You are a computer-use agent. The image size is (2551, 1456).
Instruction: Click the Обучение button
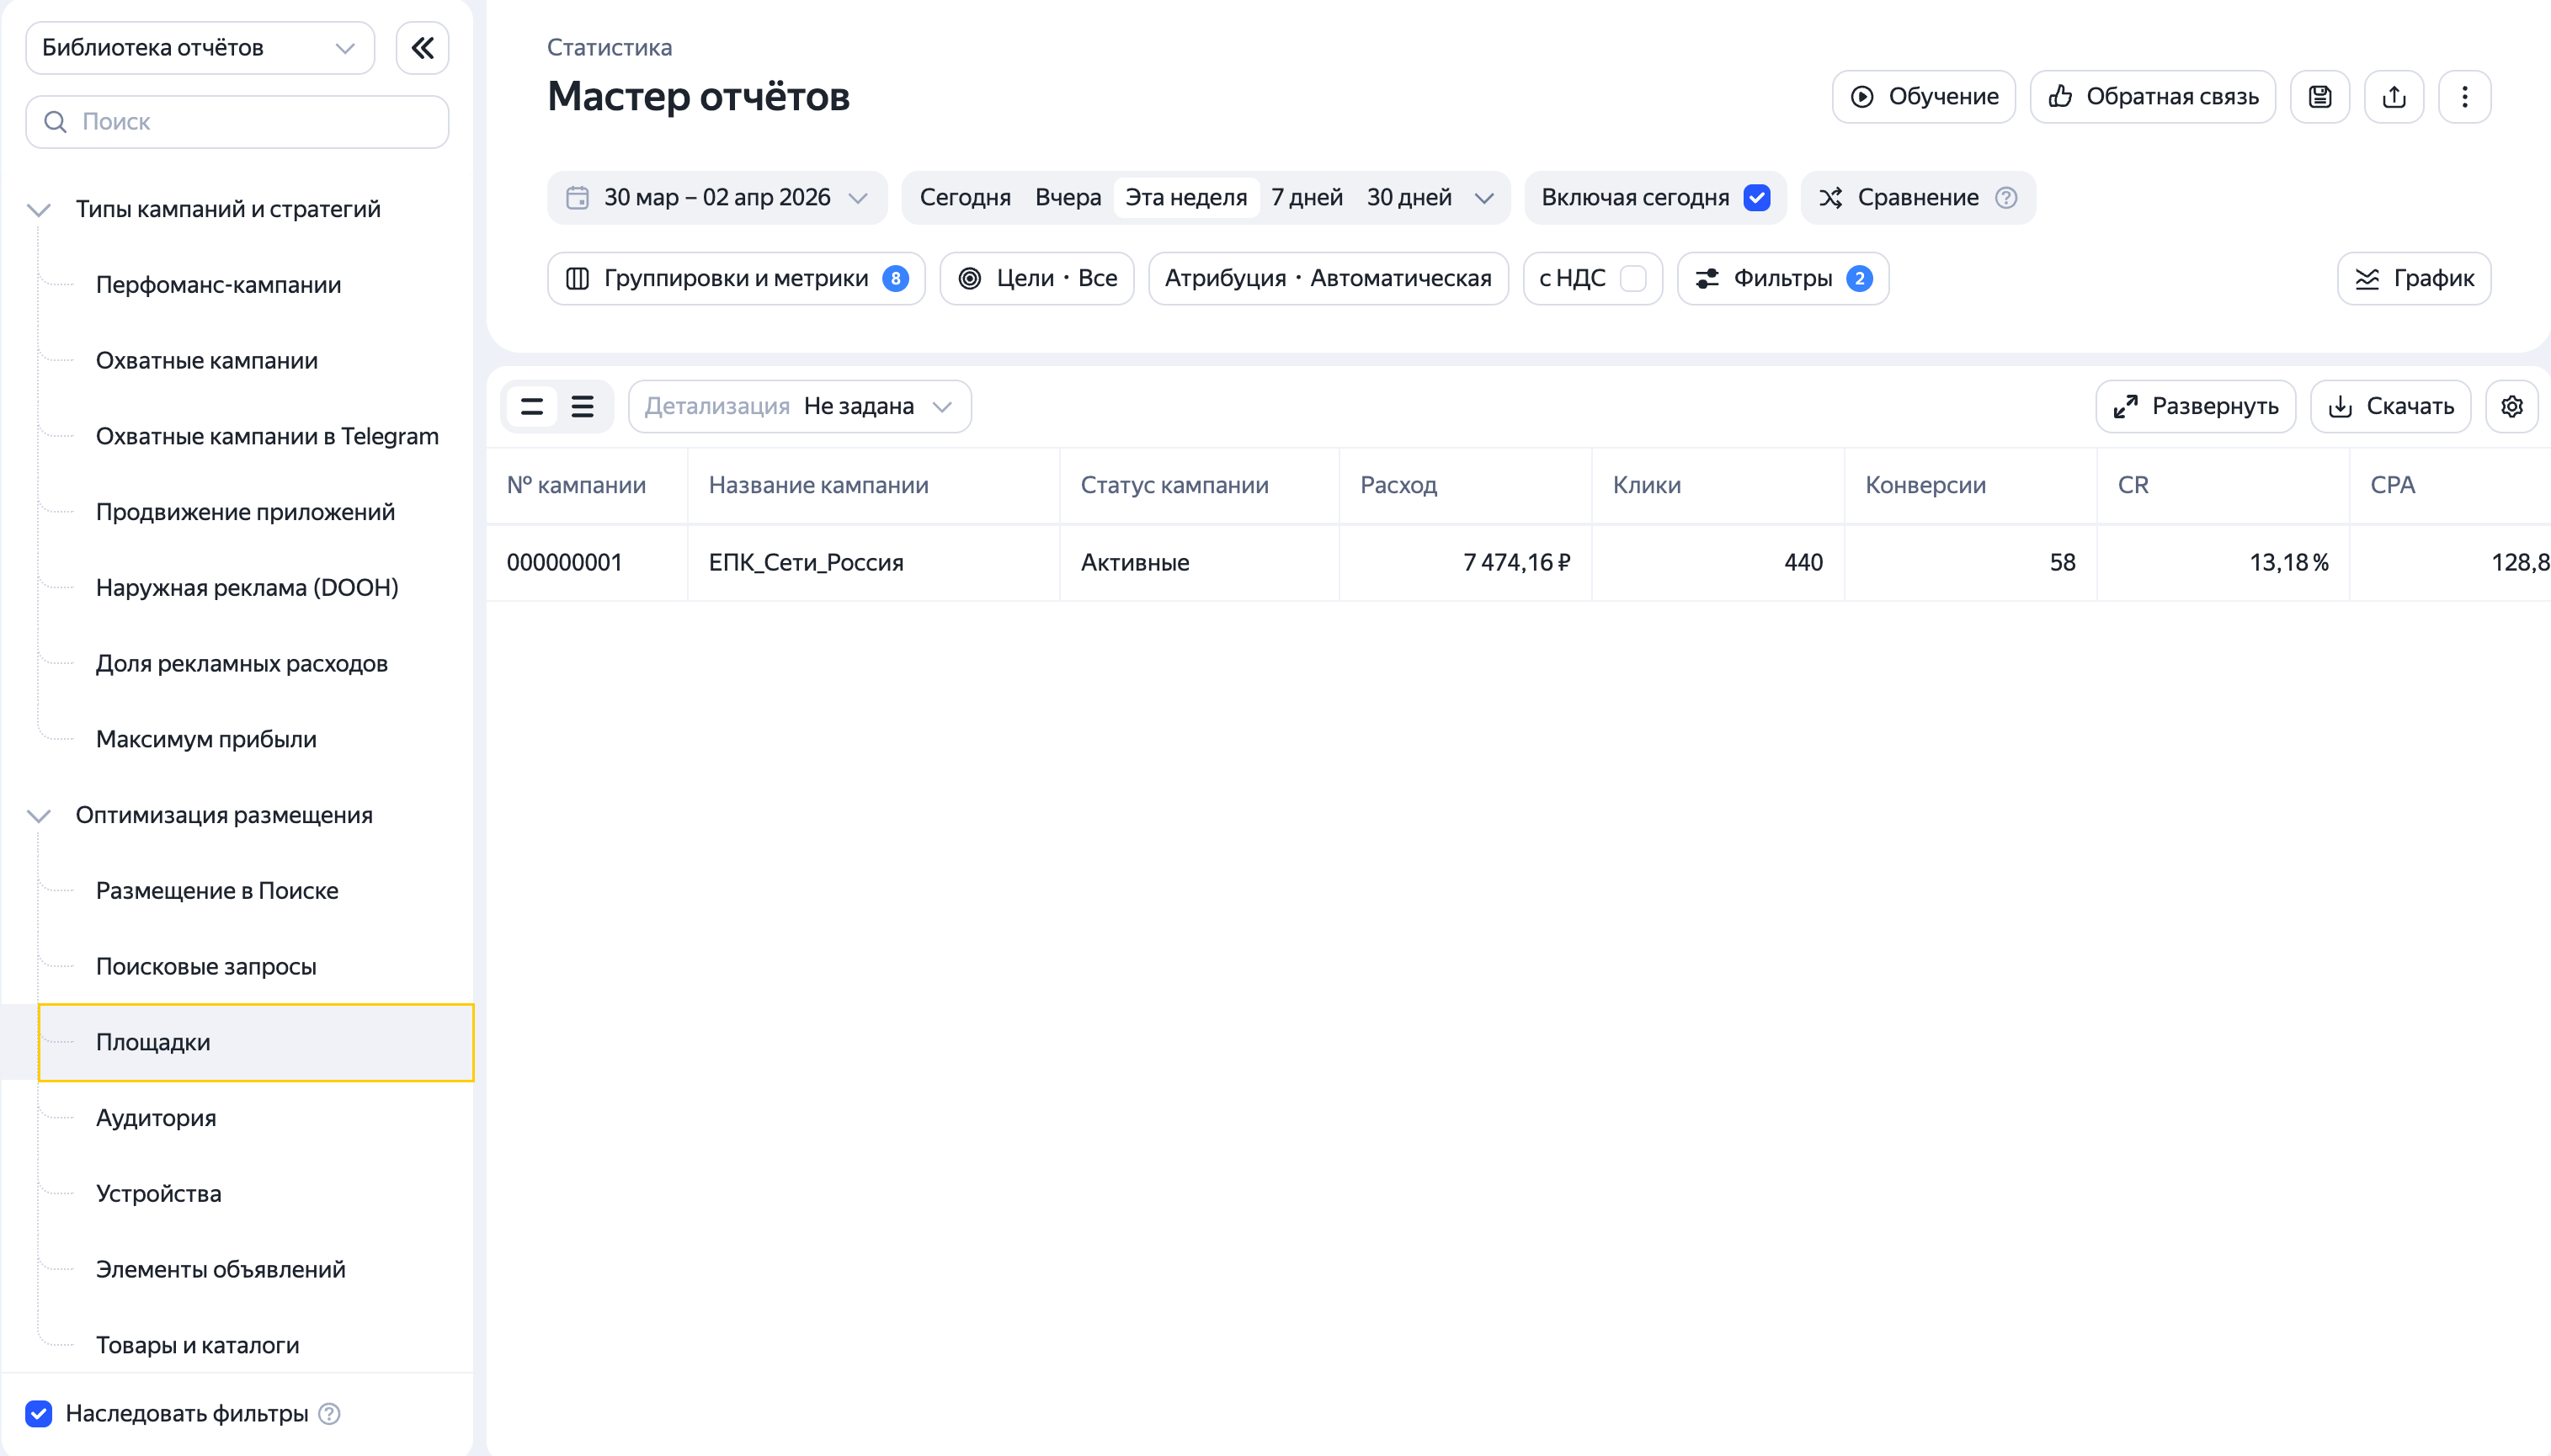tap(1923, 97)
